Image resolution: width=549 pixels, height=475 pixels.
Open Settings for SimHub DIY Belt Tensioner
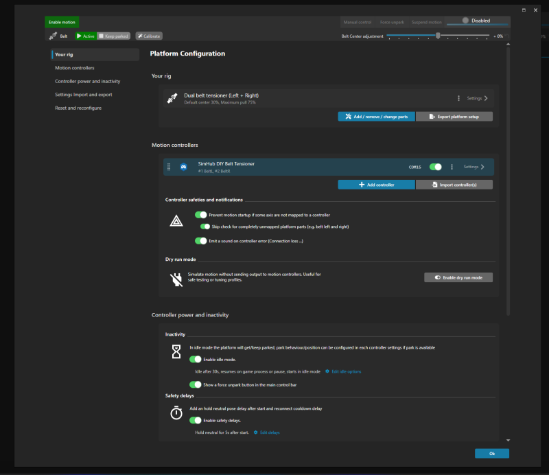[x=474, y=167]
